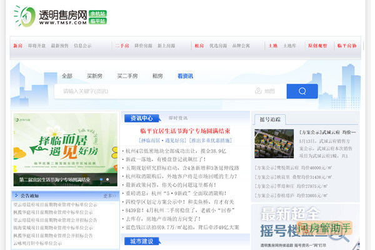This screenshot has width=375, height=250.
Task: Open news 杭州4宗低密地块全部成功出让
Action: (x=176, y=151)
